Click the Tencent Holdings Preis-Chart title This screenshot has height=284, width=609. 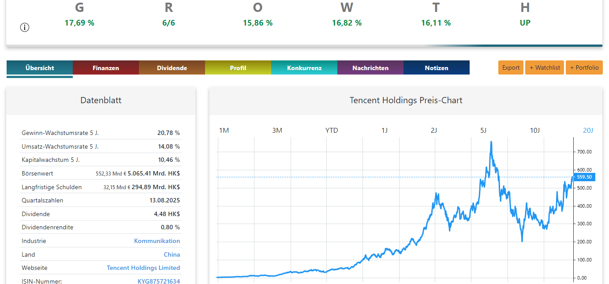(x=406, y=100)
